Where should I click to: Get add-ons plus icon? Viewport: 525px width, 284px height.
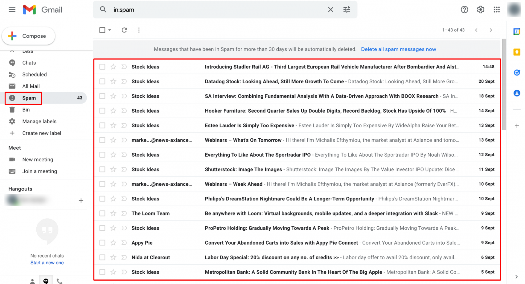pyautogui.click(x=517, y=126)
